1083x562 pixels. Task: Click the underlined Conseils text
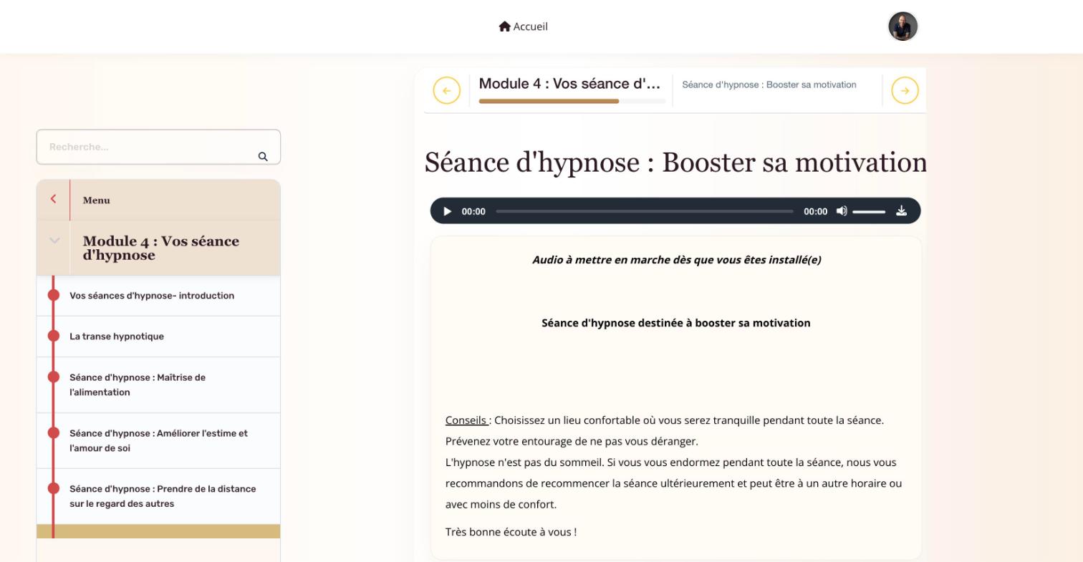466,420
